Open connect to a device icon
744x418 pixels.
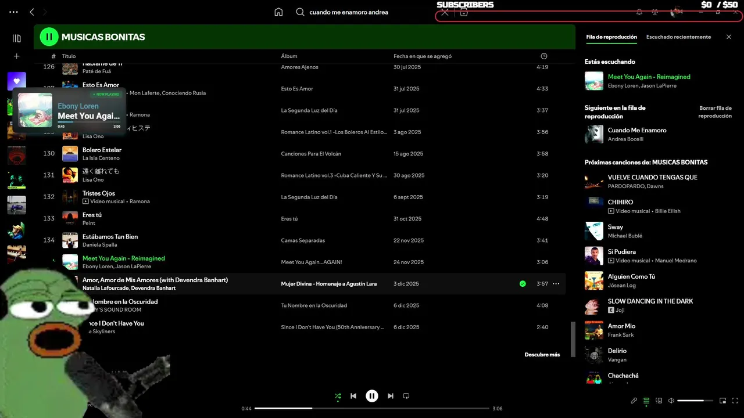(x=659, y=401)
